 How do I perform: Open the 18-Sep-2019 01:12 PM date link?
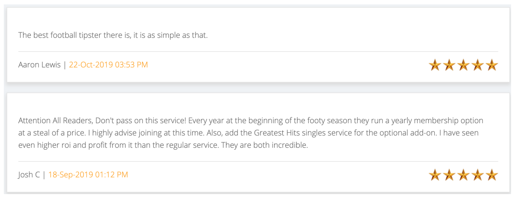coord(88,175)
